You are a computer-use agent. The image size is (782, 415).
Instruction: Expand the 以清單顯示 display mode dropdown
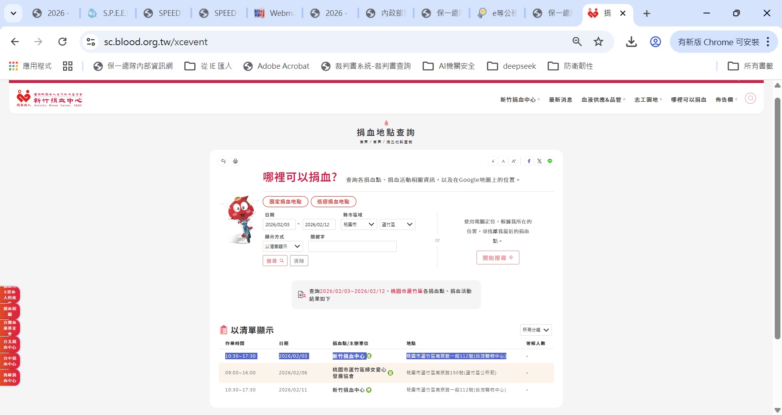point(283,247)
